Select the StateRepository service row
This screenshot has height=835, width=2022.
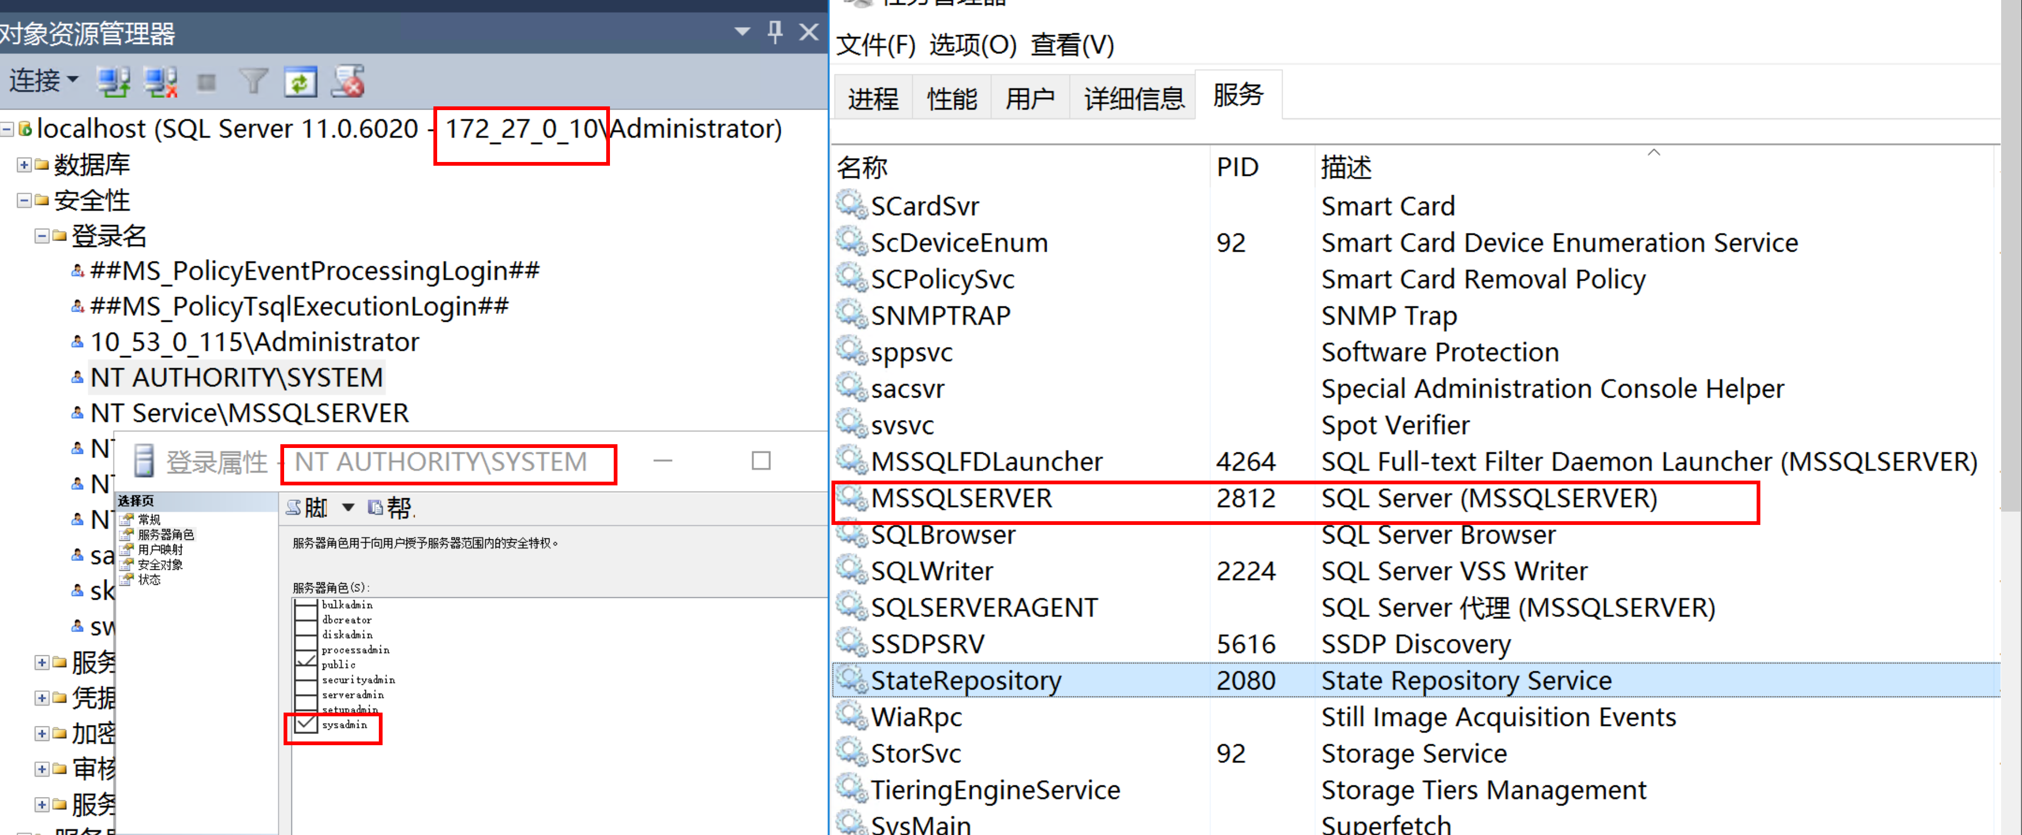pos(1416,681)
